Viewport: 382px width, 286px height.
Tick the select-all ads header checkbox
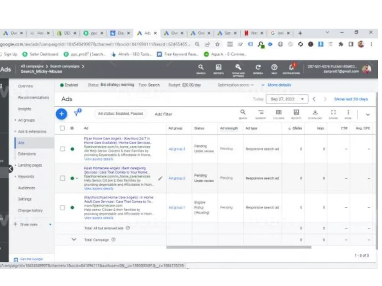click(x=62, y=128)
